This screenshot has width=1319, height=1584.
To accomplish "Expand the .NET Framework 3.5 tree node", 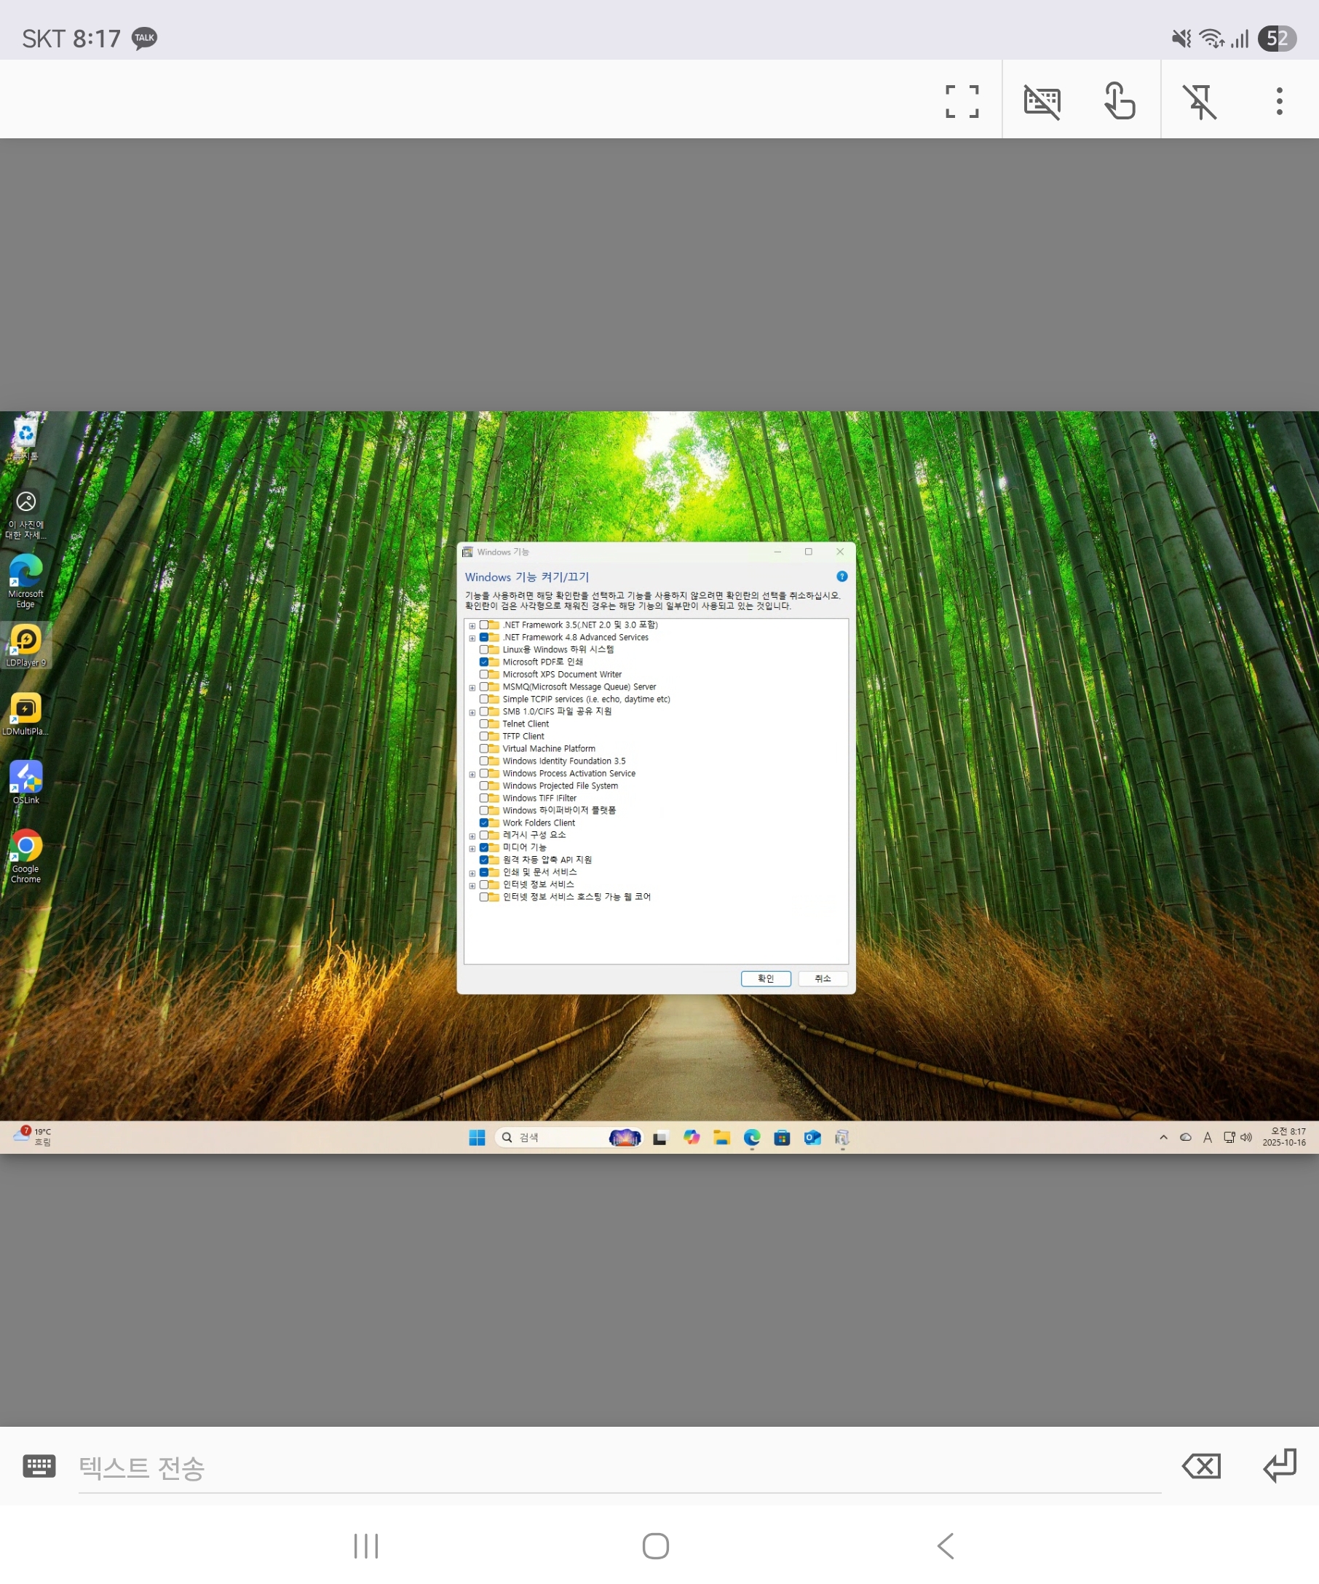I will tap(472, 626).
